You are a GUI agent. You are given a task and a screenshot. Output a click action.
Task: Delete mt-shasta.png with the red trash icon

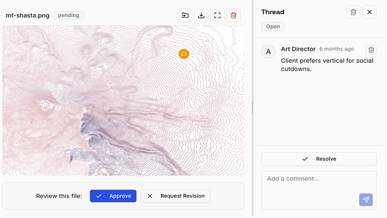coord(234,16)
